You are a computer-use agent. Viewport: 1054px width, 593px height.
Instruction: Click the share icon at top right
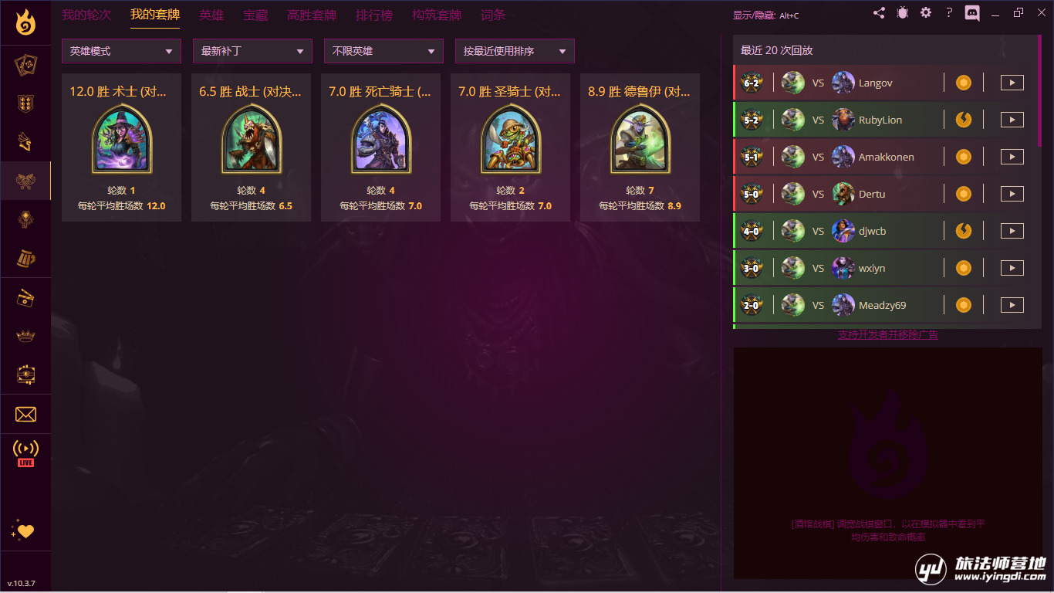coord(879,13)
